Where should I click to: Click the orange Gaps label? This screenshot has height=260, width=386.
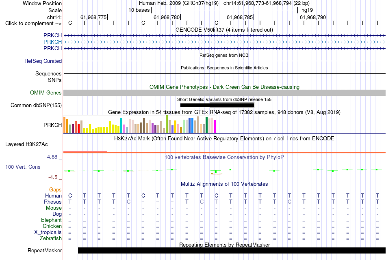tap(55, 189)
